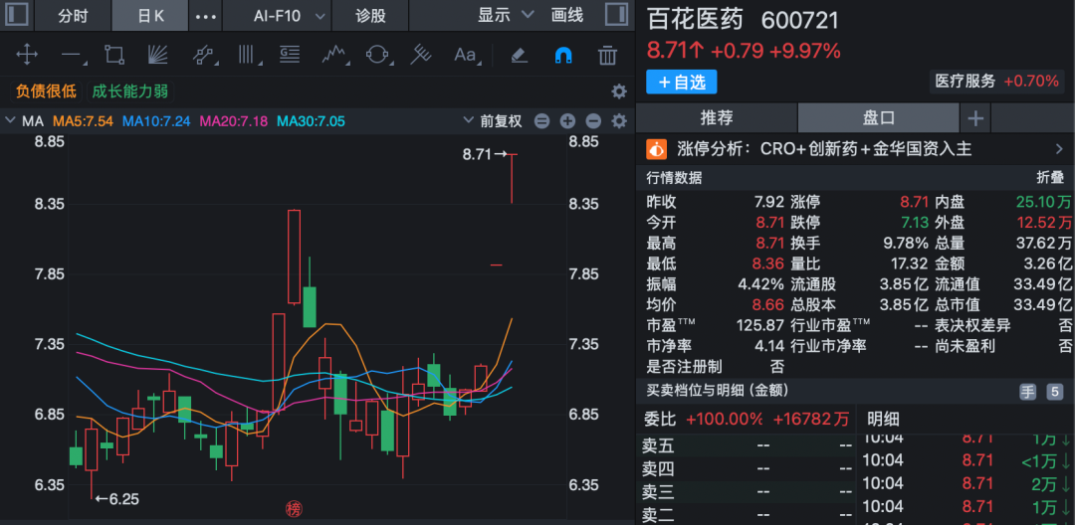Select the wave pattern drawing tool
Image resolution: width=1075 pixels, height=525 pixels.
coord(333,54)
